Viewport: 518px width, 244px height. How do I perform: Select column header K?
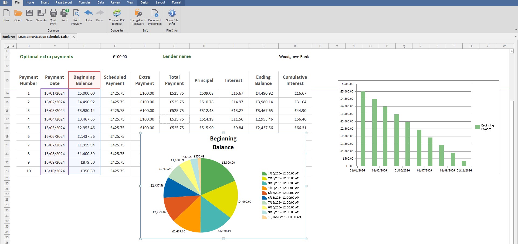[x=294, y=46]
